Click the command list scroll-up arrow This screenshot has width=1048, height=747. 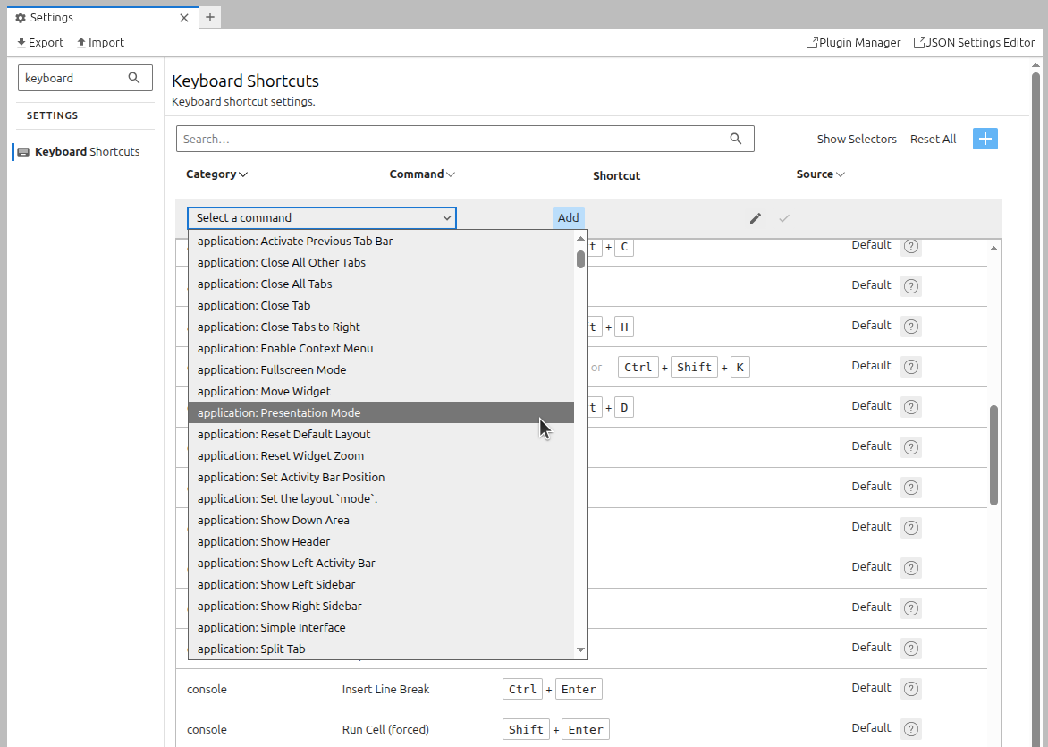point(580,238)
